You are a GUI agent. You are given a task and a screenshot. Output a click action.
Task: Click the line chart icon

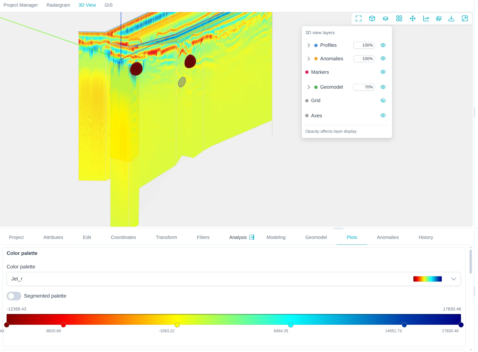tap(426, 18)
